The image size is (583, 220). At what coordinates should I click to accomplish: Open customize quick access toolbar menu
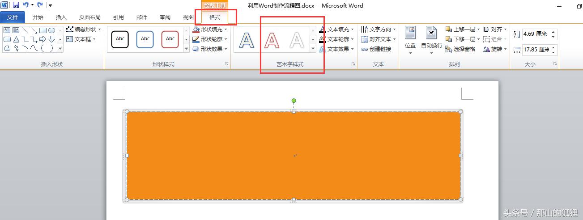(50, 5)
